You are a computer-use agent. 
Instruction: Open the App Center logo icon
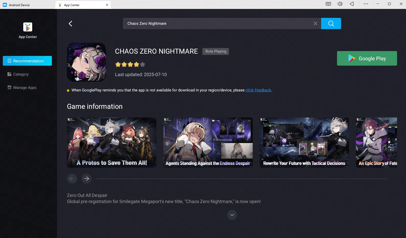[x=28, y=27]
